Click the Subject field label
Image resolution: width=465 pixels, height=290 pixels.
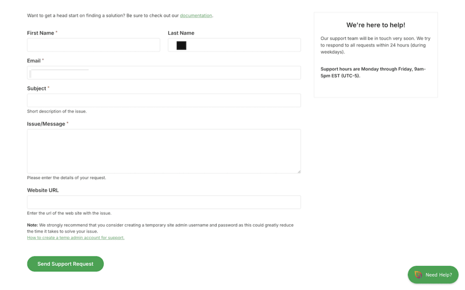click(x=36, y=88)
